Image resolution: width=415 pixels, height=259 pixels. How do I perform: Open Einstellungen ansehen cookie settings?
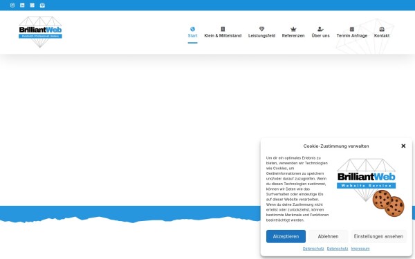[378, 236]
